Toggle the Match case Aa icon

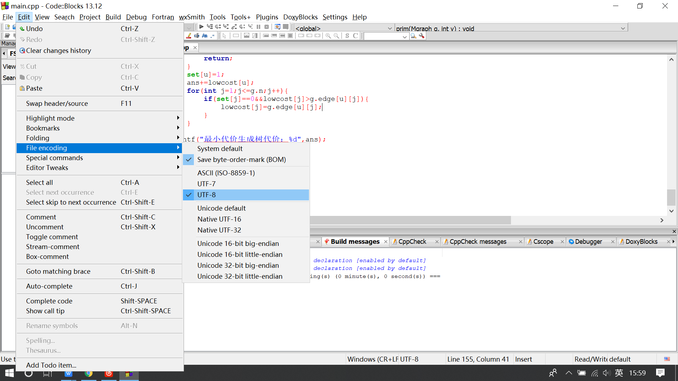[205, 36]
